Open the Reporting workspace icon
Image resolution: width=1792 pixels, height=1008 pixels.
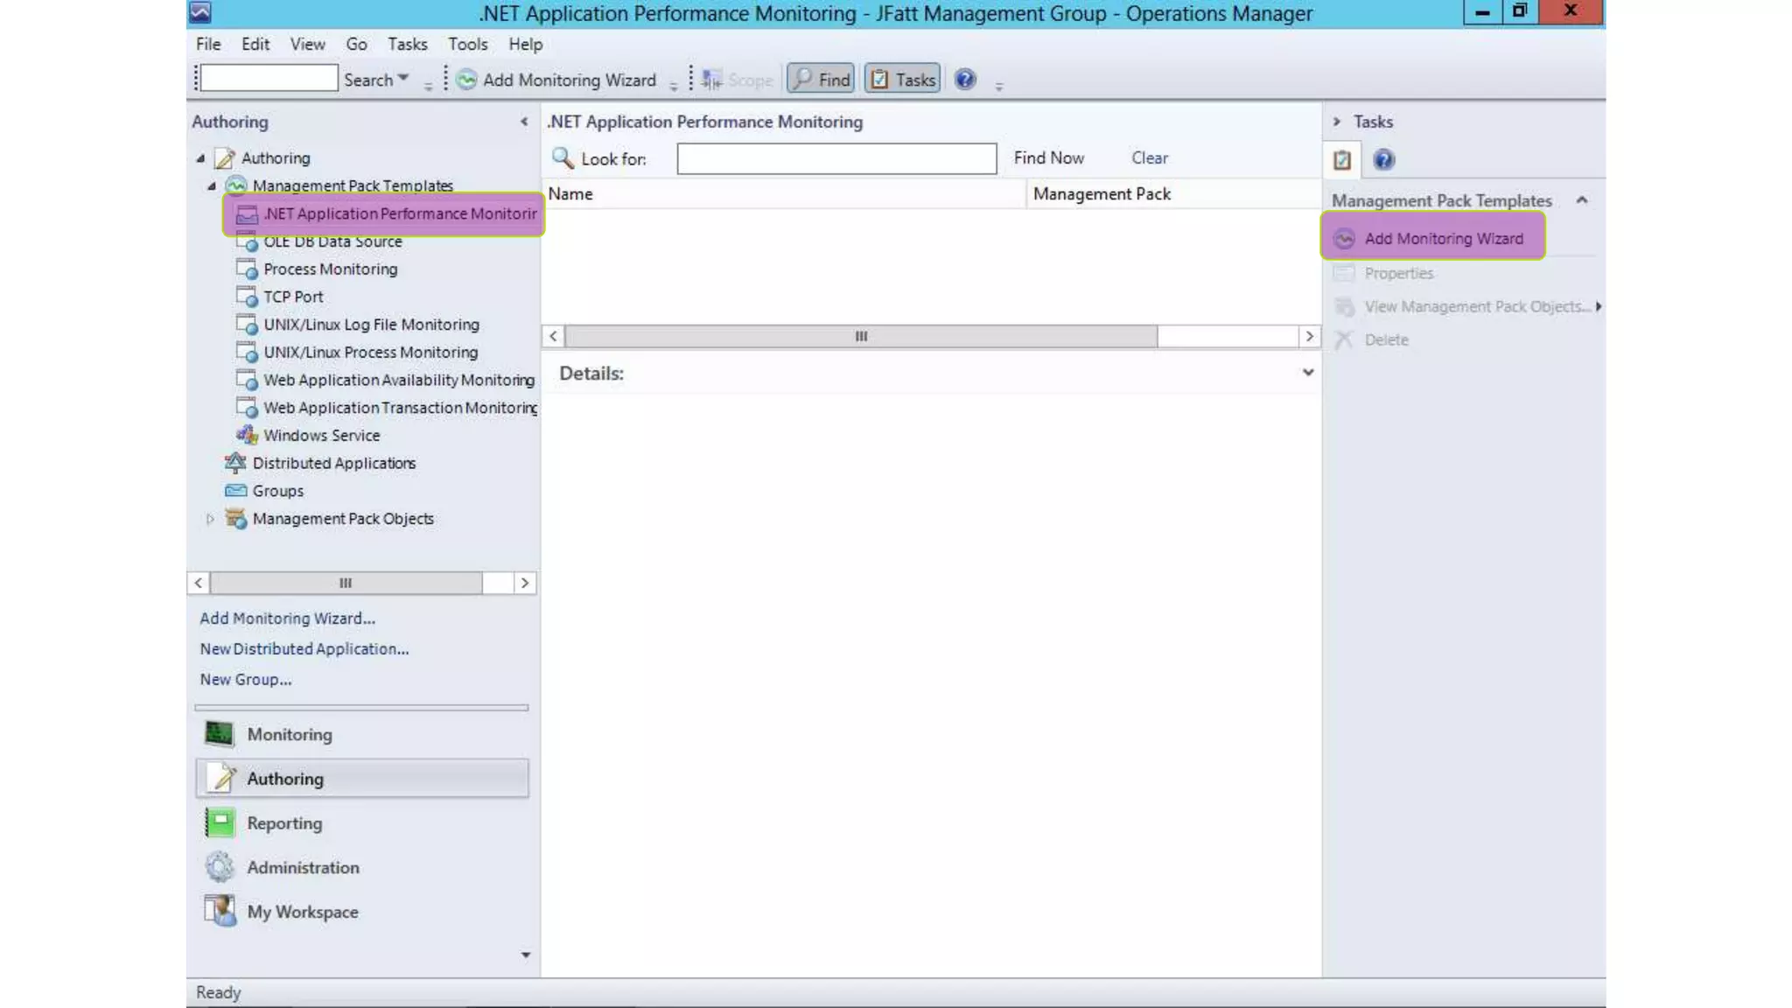click(220, 822)
